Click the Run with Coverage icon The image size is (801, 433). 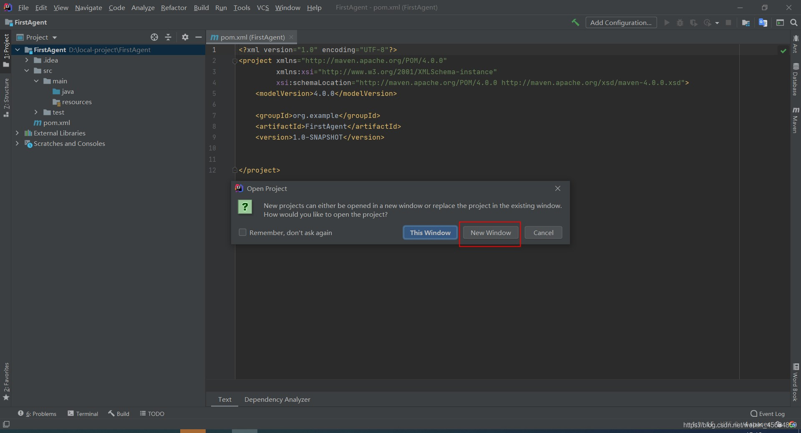[693, 23]
